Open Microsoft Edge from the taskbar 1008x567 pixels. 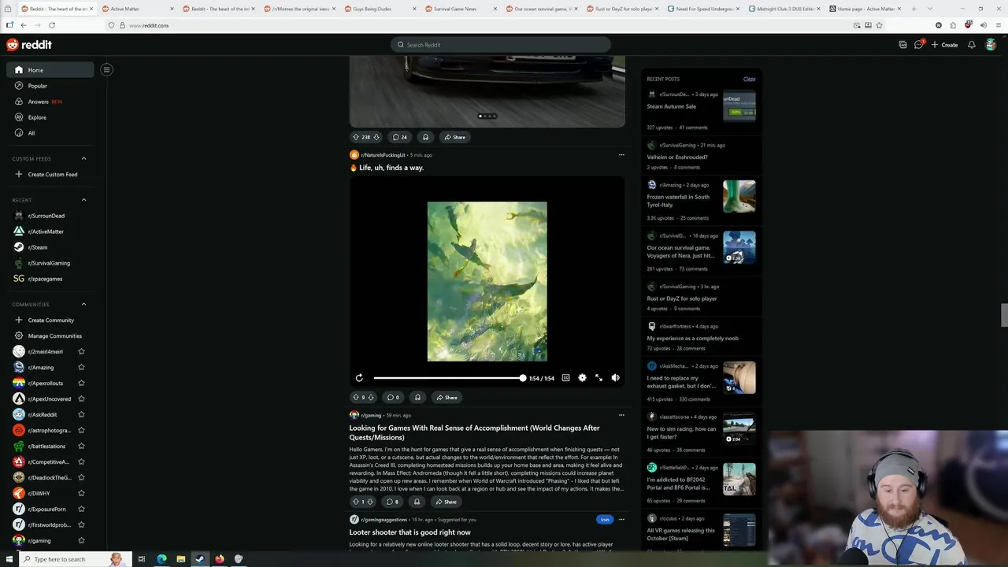tap(161, 559)
